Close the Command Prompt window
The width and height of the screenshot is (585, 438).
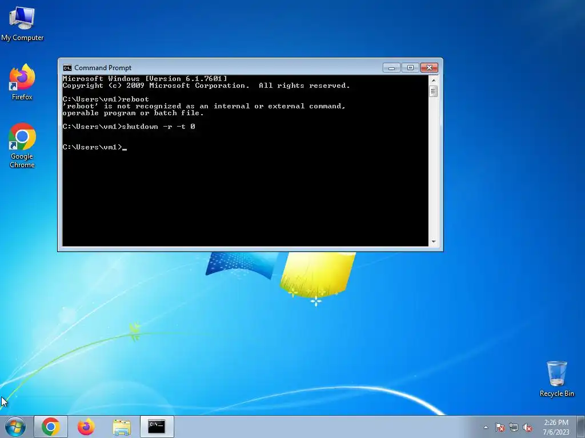(x=429, y=67)
